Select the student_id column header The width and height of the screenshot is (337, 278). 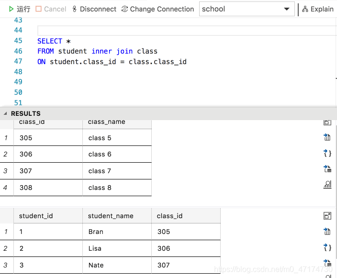[48, 216]
